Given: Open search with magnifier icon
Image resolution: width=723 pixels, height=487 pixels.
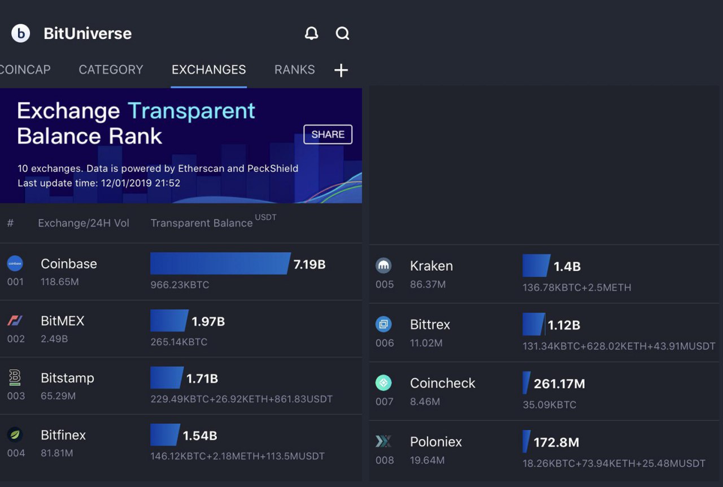Looking at the screenshot, I should [x=343, y=33].
